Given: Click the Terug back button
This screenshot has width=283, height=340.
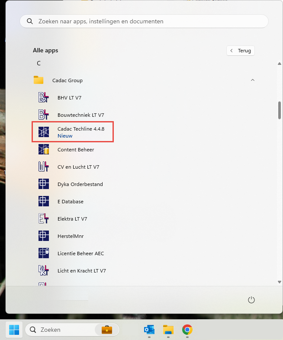Looking at the screenshot, I should pos(241,51).
